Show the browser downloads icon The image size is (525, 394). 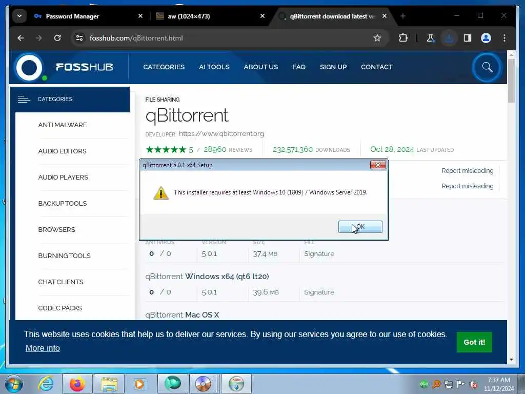coord(449,38)
